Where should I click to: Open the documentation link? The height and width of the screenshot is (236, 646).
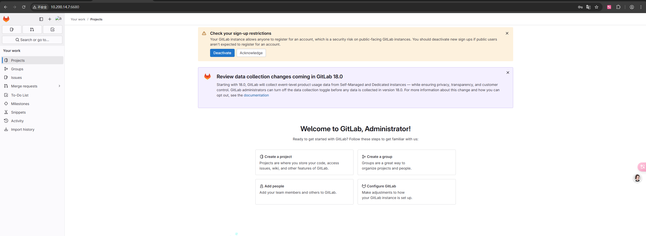tap(256, 95)
